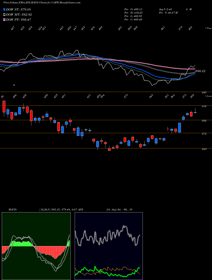212x280 pixels.
Task: Click the first large red candle at left
Action: coord(4,106)
